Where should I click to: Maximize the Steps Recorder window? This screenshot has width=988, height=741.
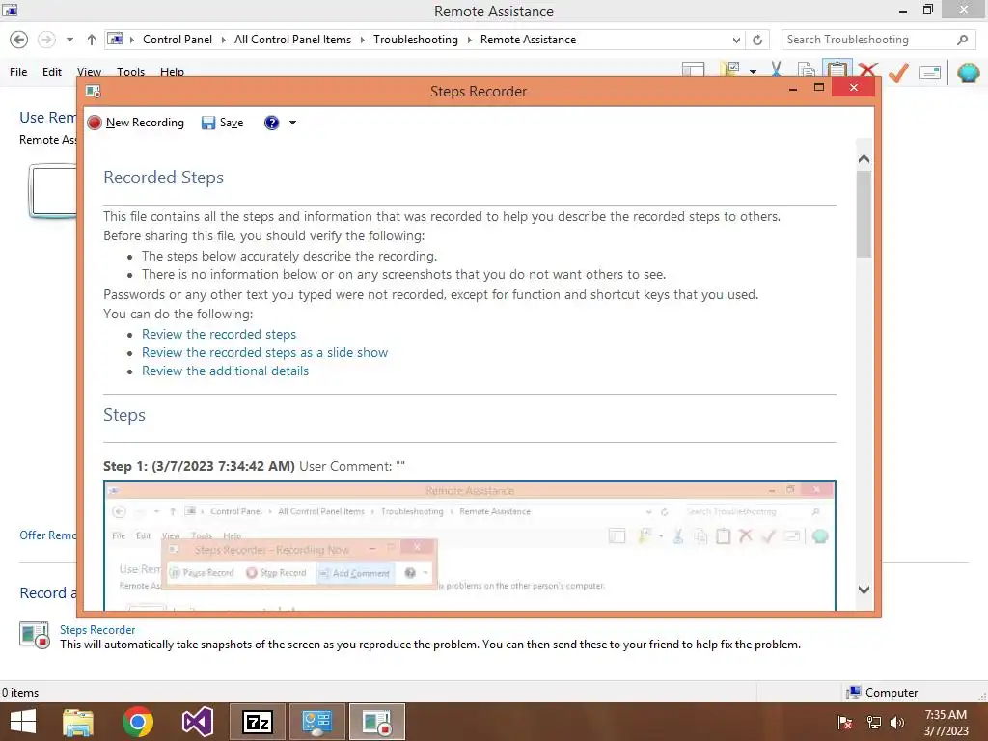[x=818, y=88]
